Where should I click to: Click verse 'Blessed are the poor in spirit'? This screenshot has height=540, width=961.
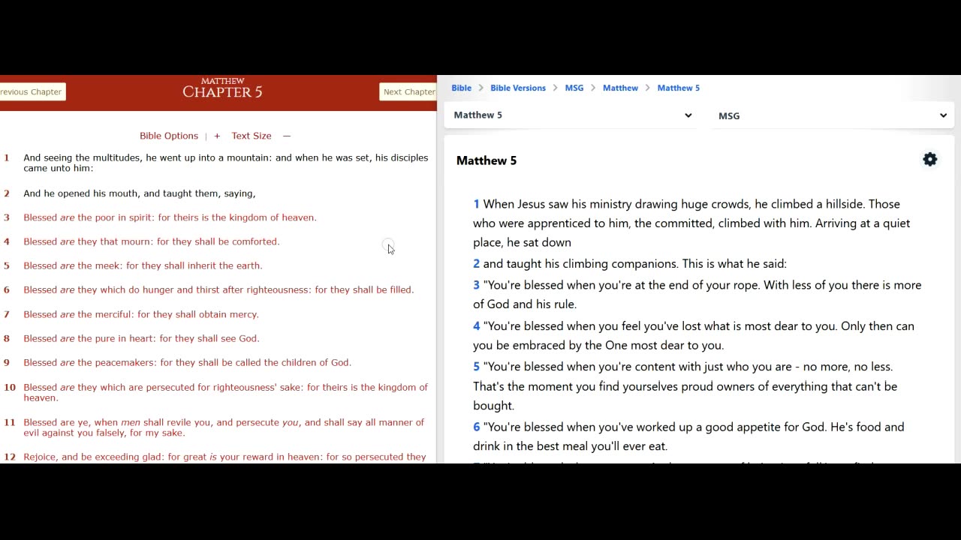(170, 217)
